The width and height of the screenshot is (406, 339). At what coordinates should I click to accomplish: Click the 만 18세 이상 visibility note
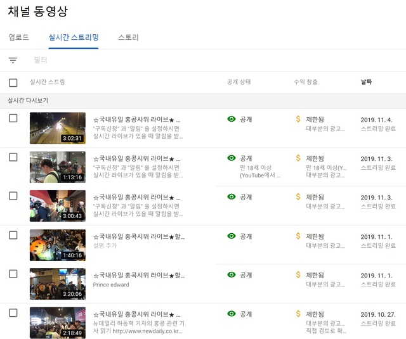260,172
